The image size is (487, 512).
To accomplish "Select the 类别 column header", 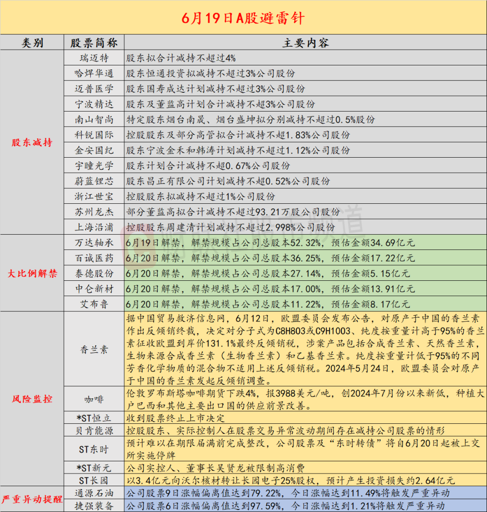I will click(x=32, y=43).
